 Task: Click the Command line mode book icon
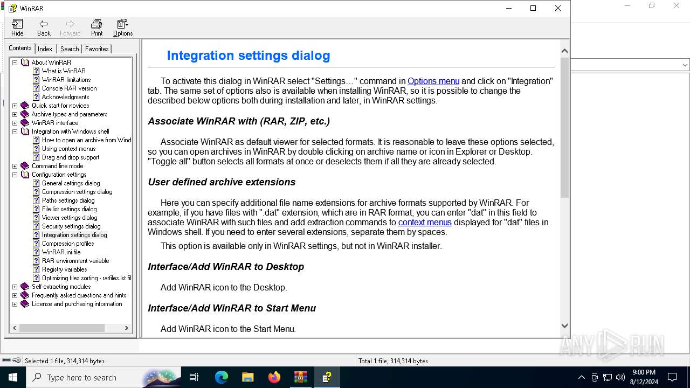coord(25,166)
